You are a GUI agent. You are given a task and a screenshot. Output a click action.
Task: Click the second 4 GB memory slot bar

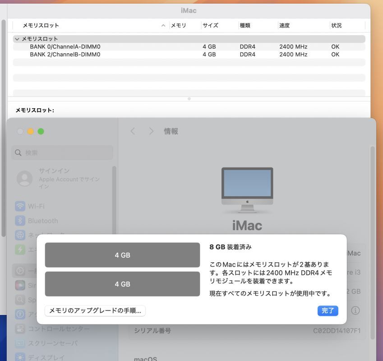(122, 284)
